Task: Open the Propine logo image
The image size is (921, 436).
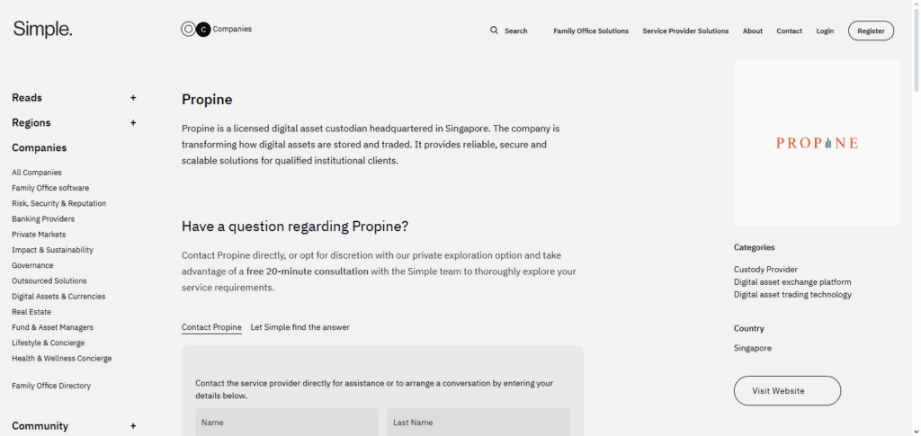Action: (x=817, y=143)
